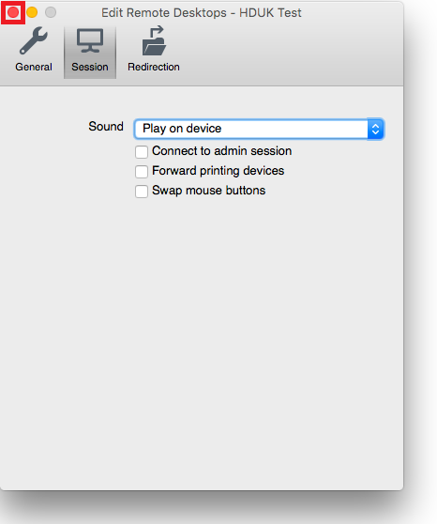Close the Edit Remote Desktops window
The image size is (437, 524).
pyautogui.click(x=13, y=12)
